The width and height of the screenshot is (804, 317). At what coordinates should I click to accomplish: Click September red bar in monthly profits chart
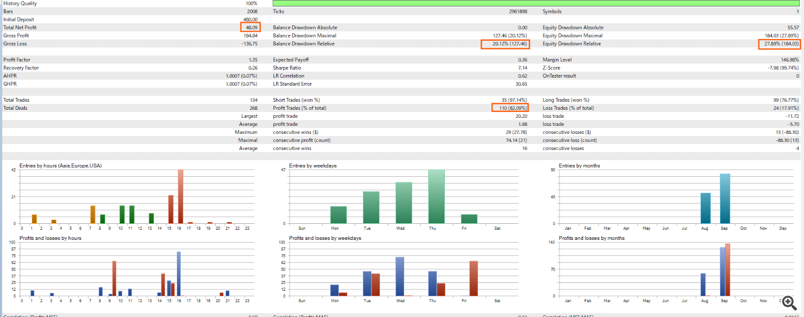[x=727, y=270]
